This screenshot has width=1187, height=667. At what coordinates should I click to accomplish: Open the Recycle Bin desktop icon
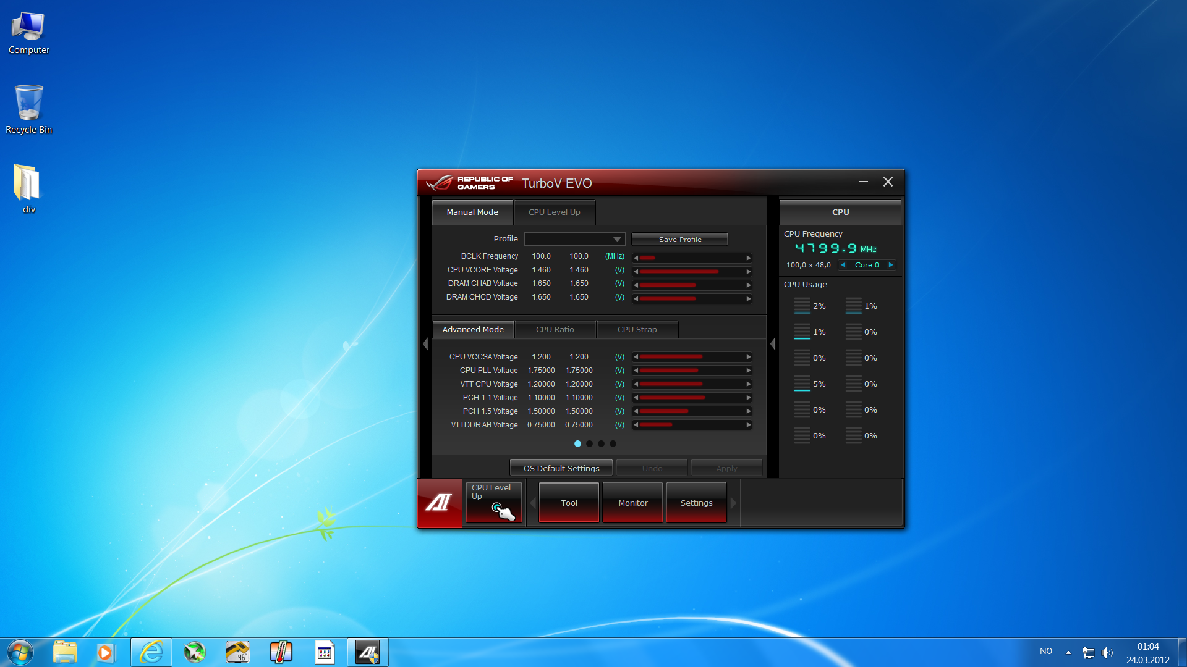tap(28, 109)
